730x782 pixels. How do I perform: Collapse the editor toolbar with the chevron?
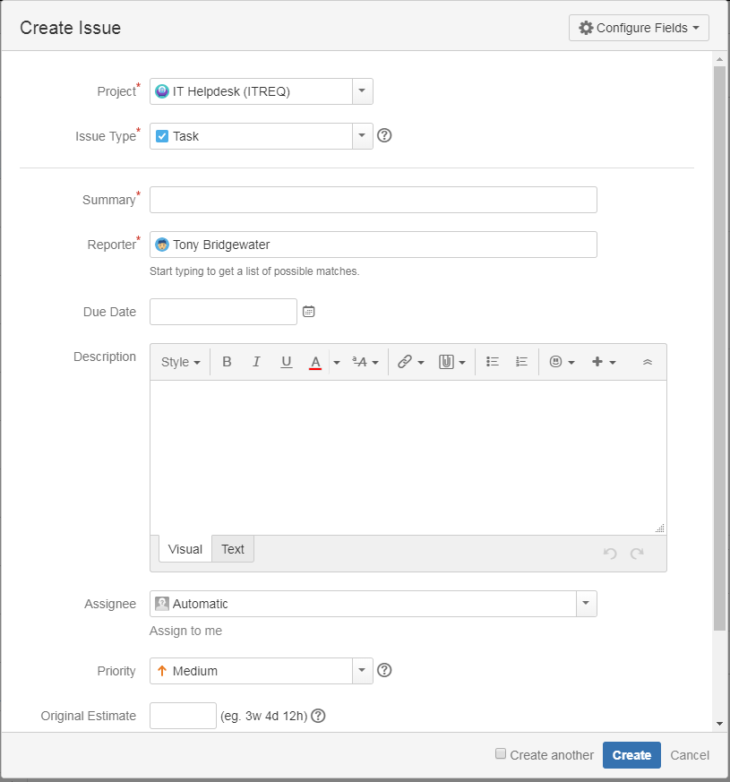point(647,361)
